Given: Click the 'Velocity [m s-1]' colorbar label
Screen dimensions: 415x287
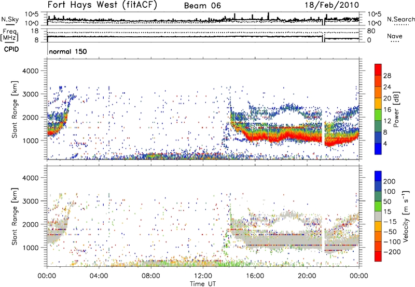Looking at the screenshot, I should point(406,216).
